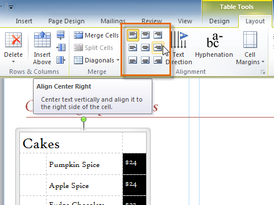Select the Align Bottom Right icon
Image resolution: width=274 pixels, height=205 pixels.
157,60
